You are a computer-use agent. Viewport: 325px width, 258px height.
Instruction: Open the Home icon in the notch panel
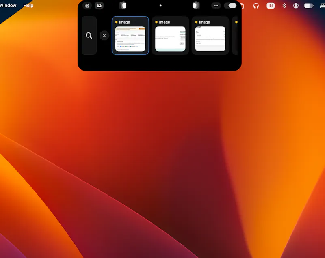pos(87,6)
